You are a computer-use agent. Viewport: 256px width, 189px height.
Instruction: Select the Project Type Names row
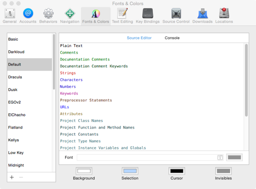(x=151, y=141)
